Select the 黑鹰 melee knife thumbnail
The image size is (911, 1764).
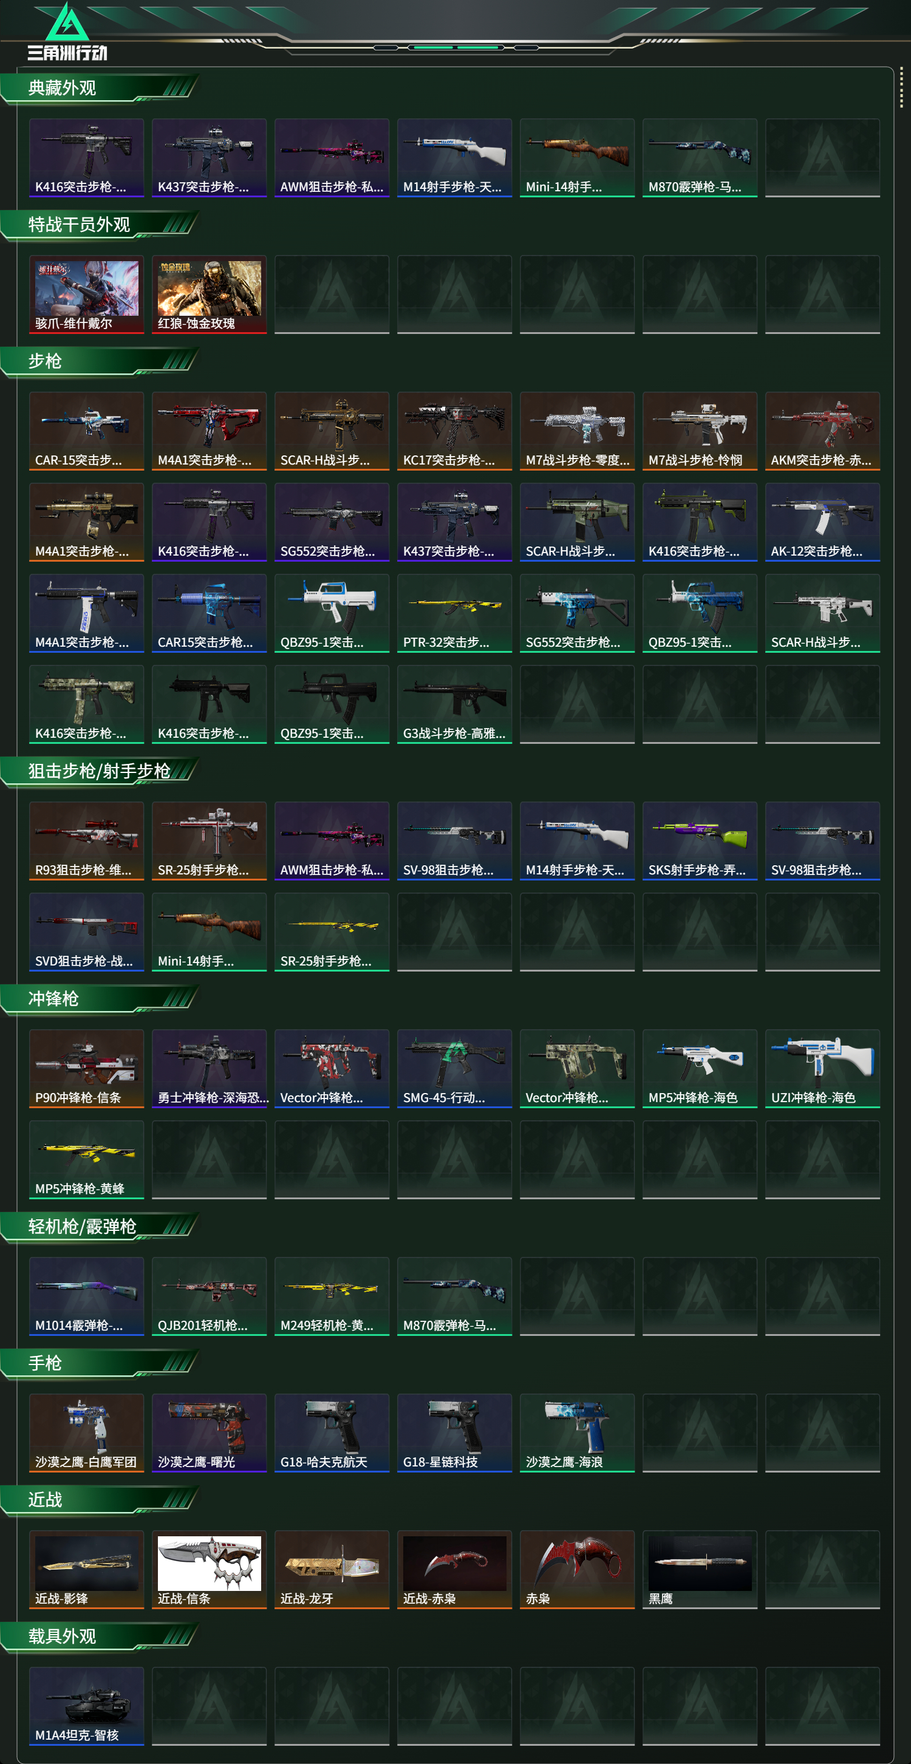(700, 1570)
